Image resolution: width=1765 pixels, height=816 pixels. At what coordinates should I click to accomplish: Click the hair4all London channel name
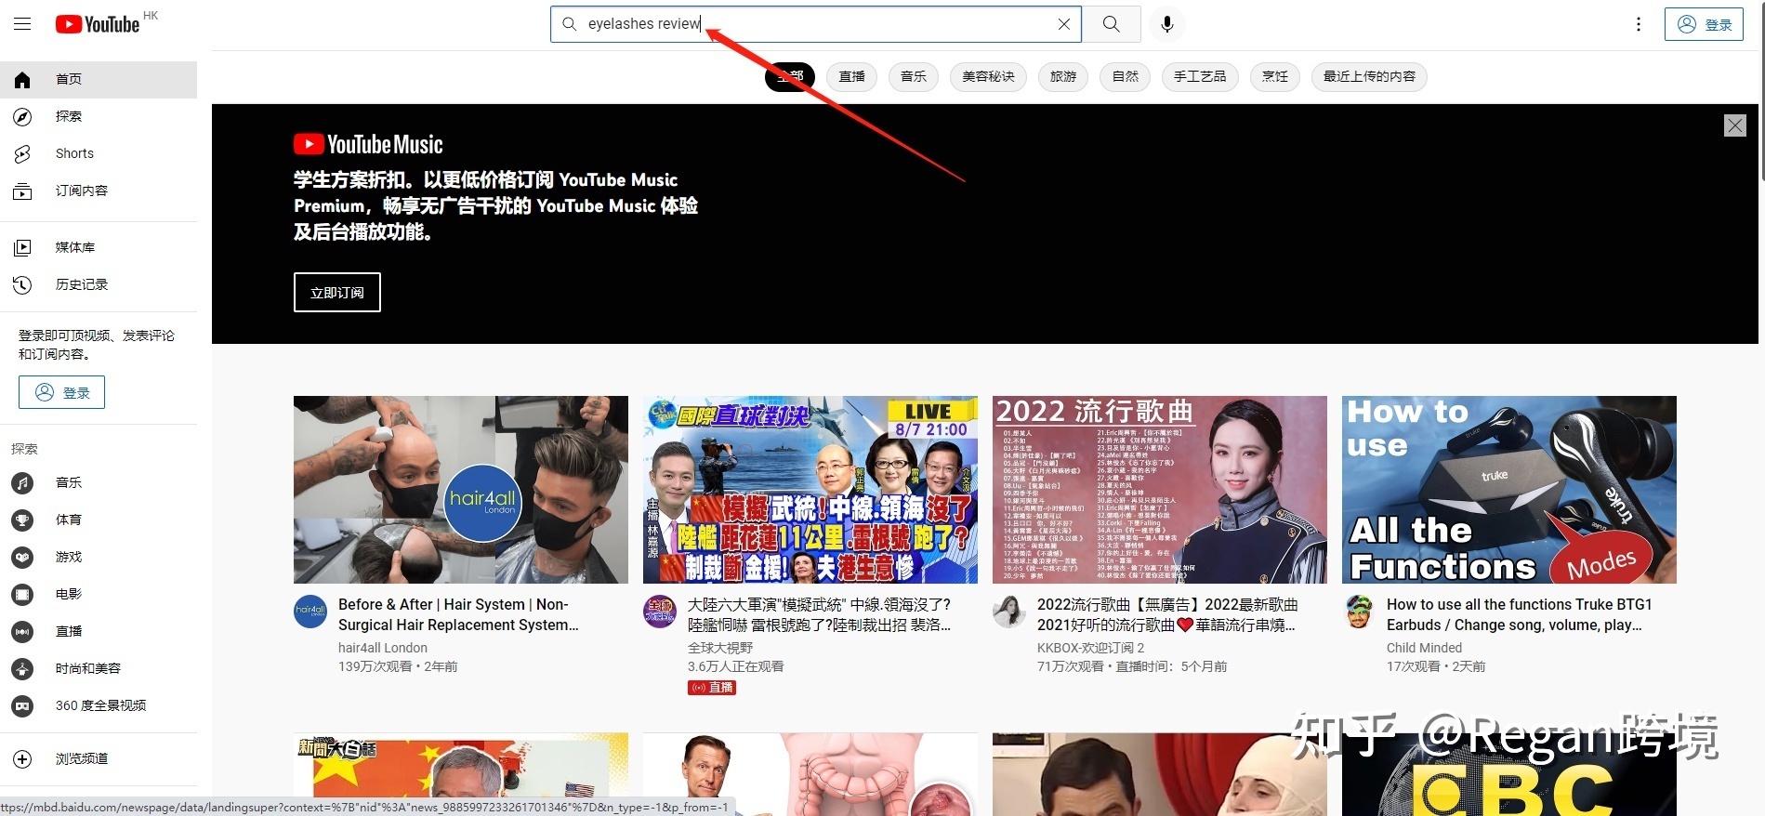pos(383,648)
